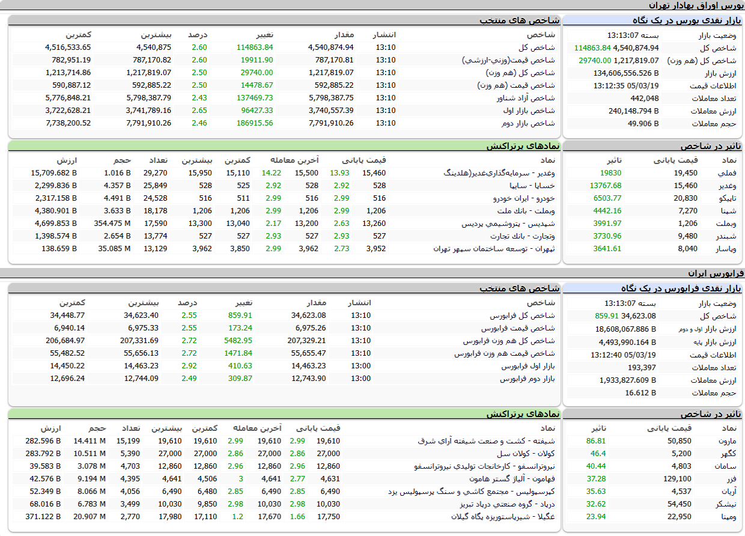Click bourse trade value '240,148.794 B'
745x536 pixels.
[x=633, y=111]
